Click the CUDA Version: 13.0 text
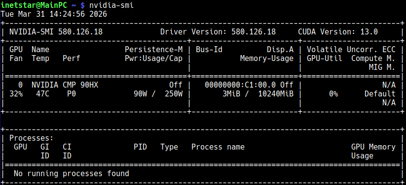This screenshot has width=406, height=185. tap(338, 32)
